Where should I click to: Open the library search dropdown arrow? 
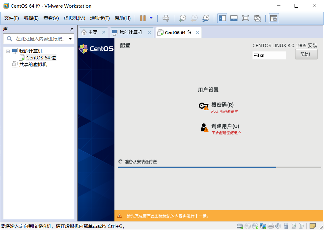pyautogui.click(x=71, y=39)
